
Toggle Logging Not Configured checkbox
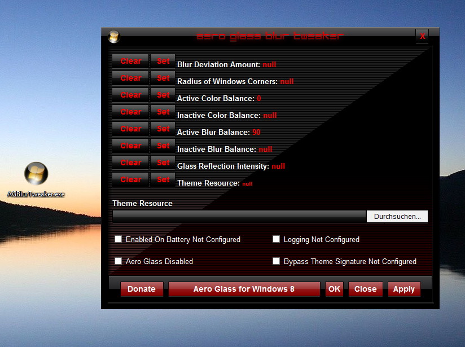click(x=276, y=239)
